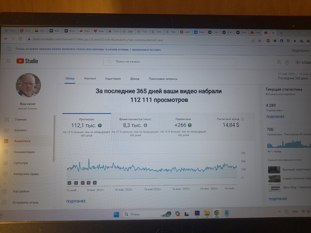Click the channel avatar photo
Image resolution: width=311 pixels, height=233 pixels.
click(28, 85)
